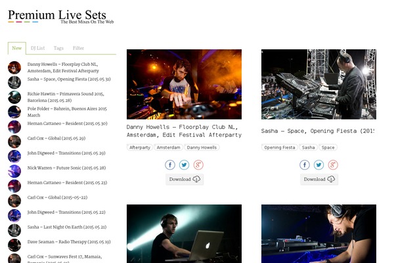Download the Sasha Opening Fiesta set

click(x=319, y=179)
